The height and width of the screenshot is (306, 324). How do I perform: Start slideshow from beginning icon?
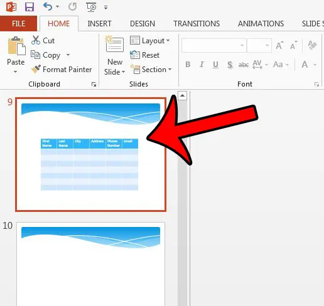coord(91,7)
